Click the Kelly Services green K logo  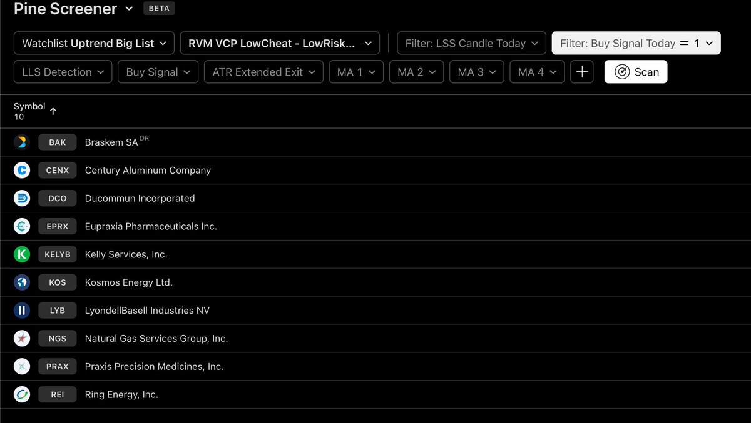22,254
